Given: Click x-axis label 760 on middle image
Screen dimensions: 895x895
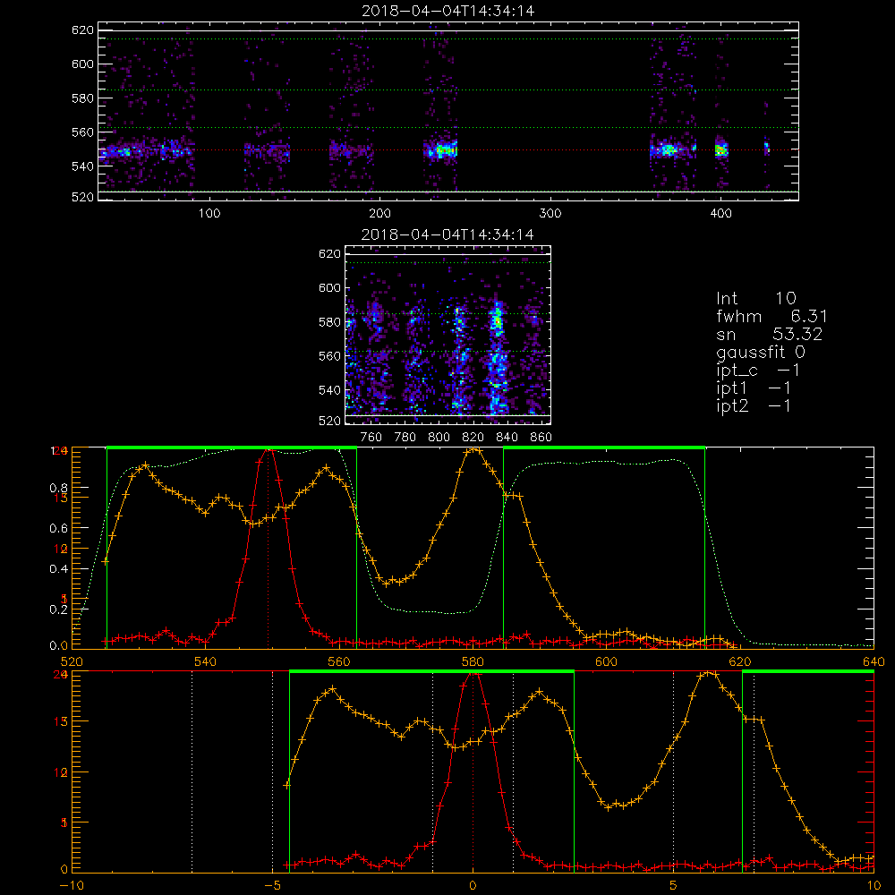Looking at the screenshot, I should (371, 438).
